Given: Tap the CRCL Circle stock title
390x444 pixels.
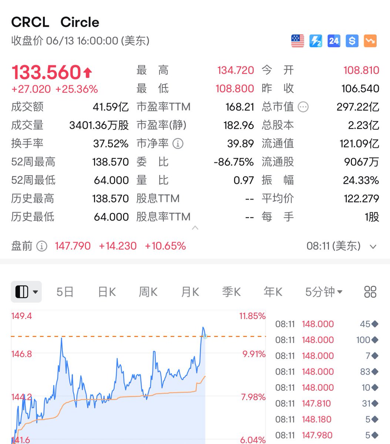Looking at the screenshot, I should tap(55, 22).
